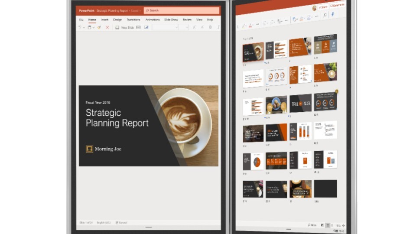The image size is (416, 234).
Task: Click the Reading view icon
Action: [332, 225]
